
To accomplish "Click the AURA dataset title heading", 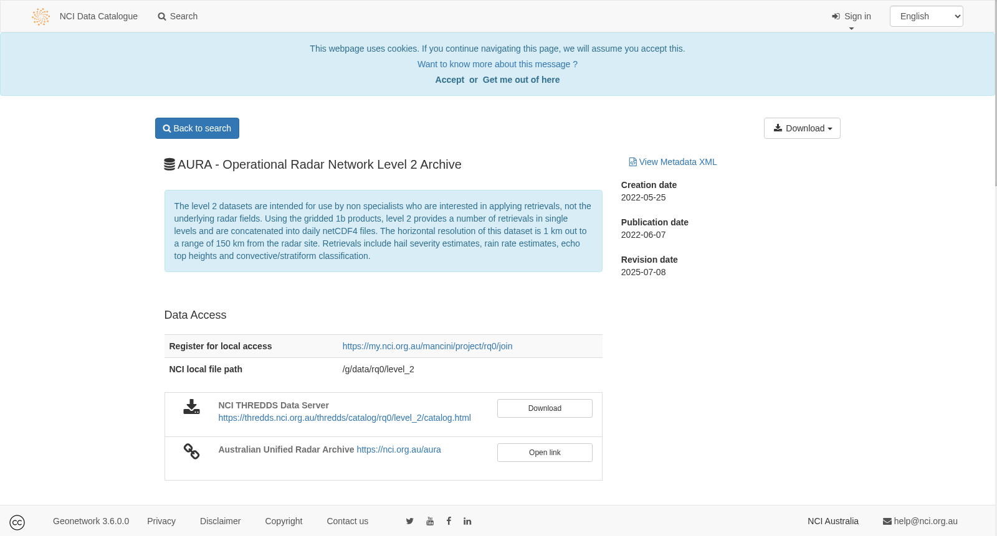I will 320,164.
